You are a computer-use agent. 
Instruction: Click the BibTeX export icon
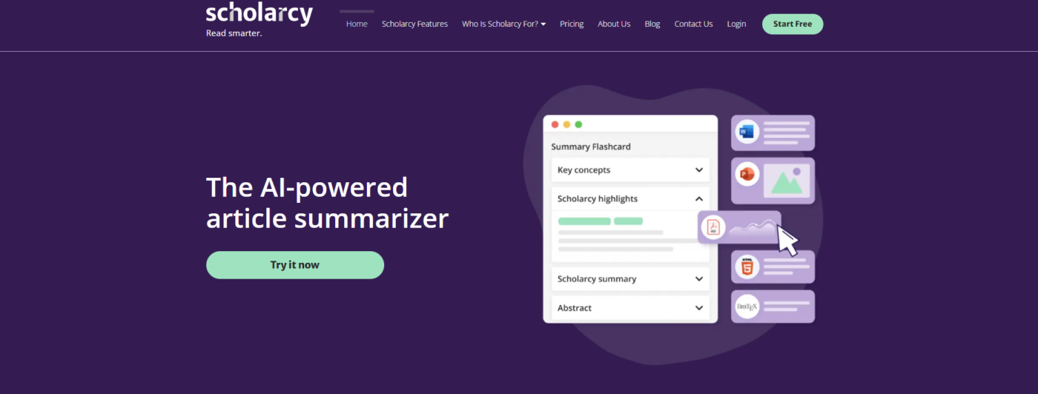(747, 306)
